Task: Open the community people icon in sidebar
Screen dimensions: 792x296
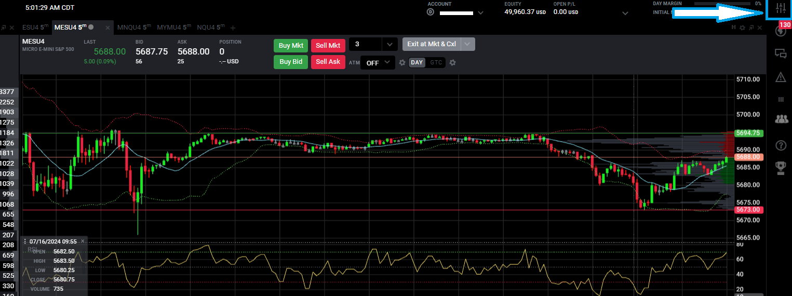Action: tap(781, 119)
